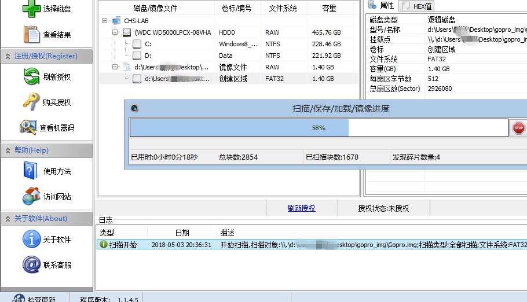Click the 磁盘/镜像文件 column header
Viewport: 527px width, 302px height.
pyautogui.click(x=156, y=8)
